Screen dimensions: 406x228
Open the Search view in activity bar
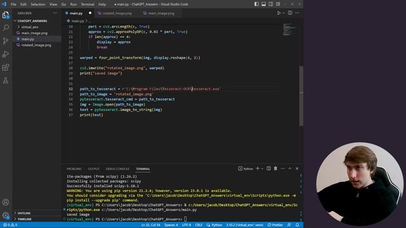(6, 28)
